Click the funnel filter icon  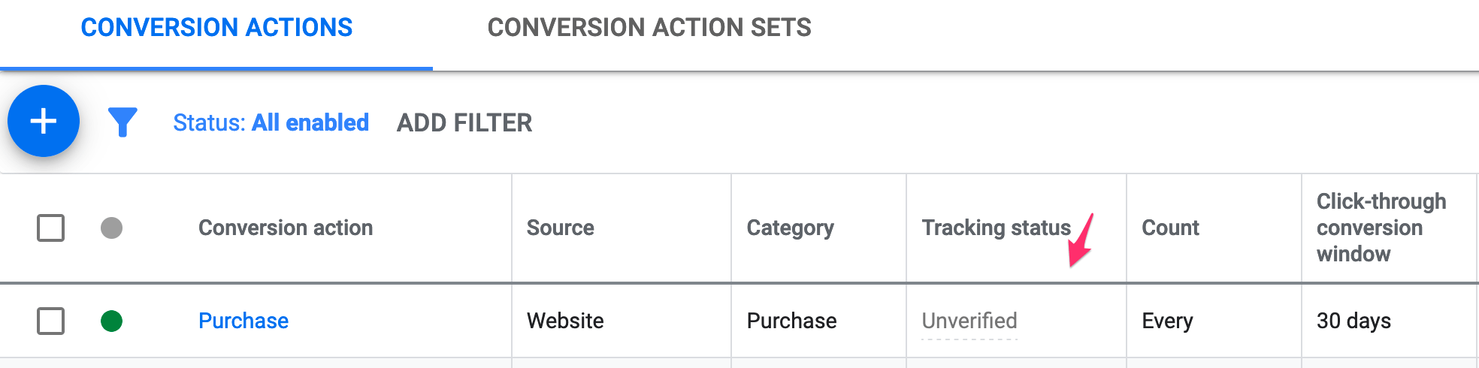pos(122,122)
